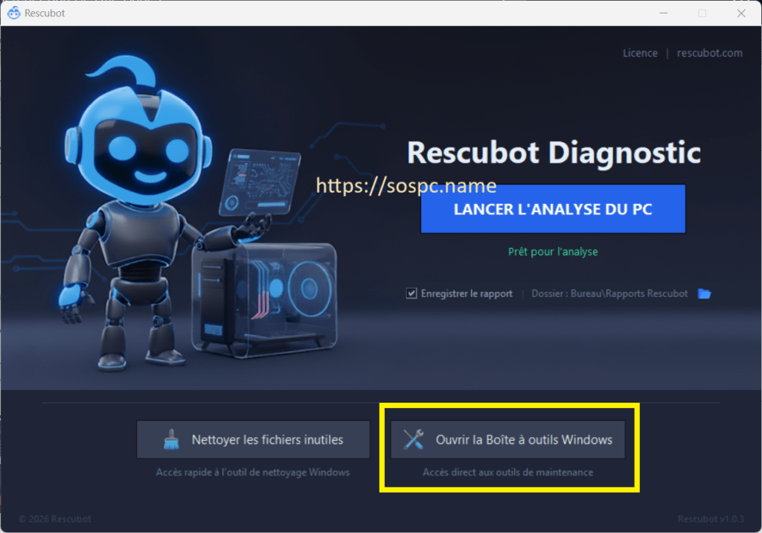Click the Prêt pour l'analyse status text
This screenshot has height=533, width=762.
point(553,252)
